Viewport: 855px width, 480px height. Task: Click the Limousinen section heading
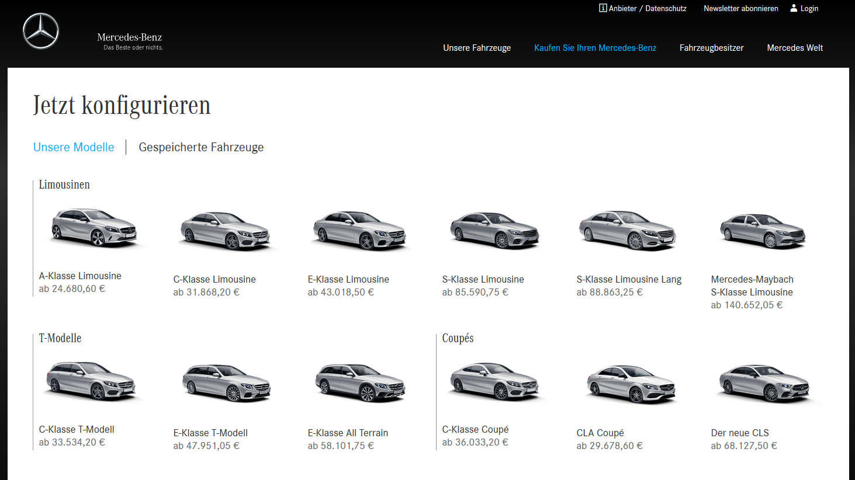pyautogui.click(x=64, y=185)
